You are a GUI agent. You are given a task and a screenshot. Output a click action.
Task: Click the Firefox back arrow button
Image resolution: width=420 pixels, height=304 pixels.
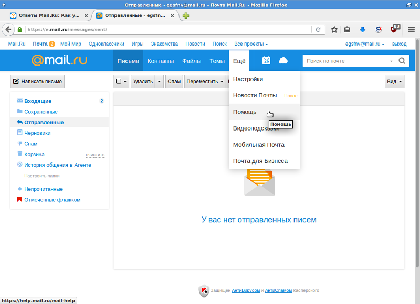point(8,29)
